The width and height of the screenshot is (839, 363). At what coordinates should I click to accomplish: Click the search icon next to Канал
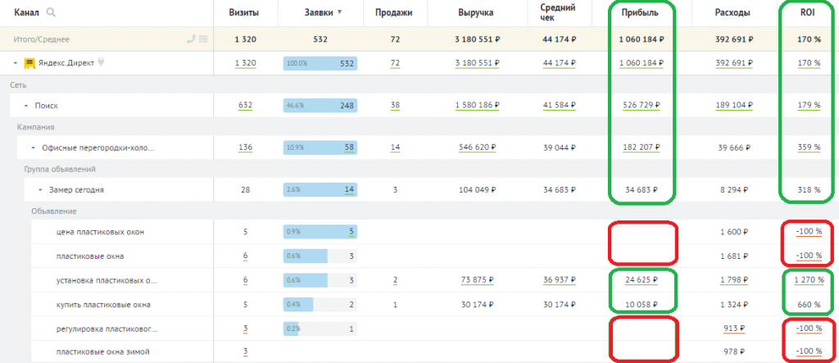point(52,12)
